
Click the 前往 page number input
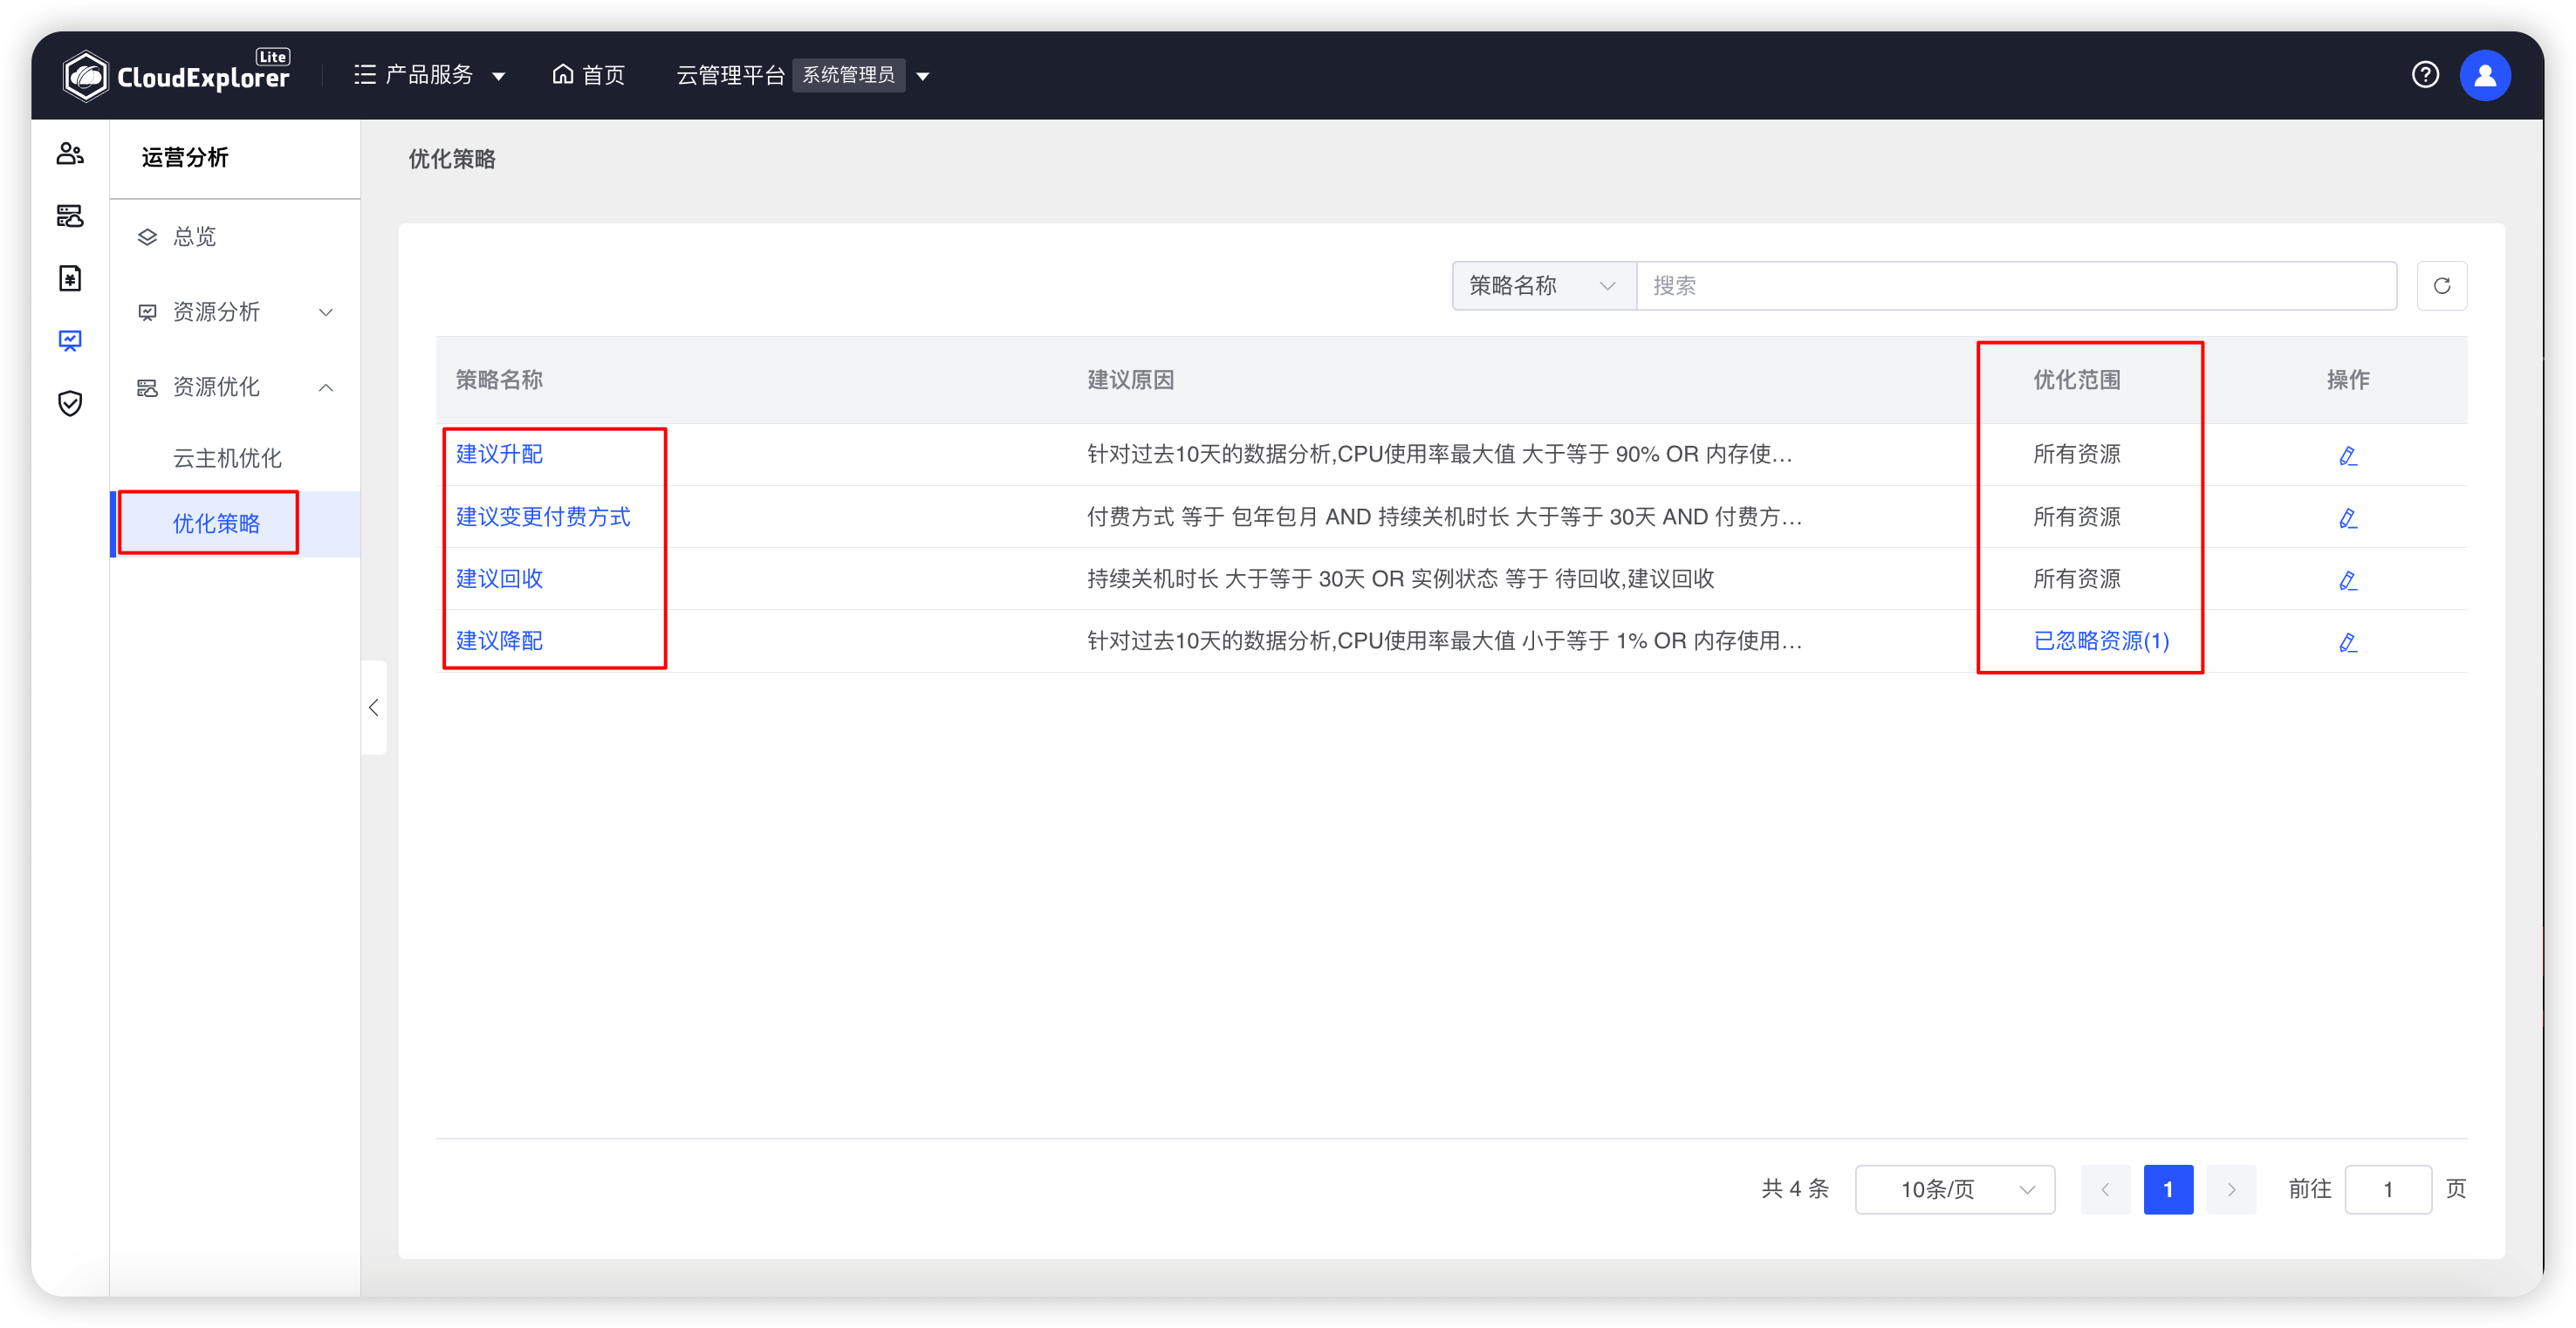2388,1189
